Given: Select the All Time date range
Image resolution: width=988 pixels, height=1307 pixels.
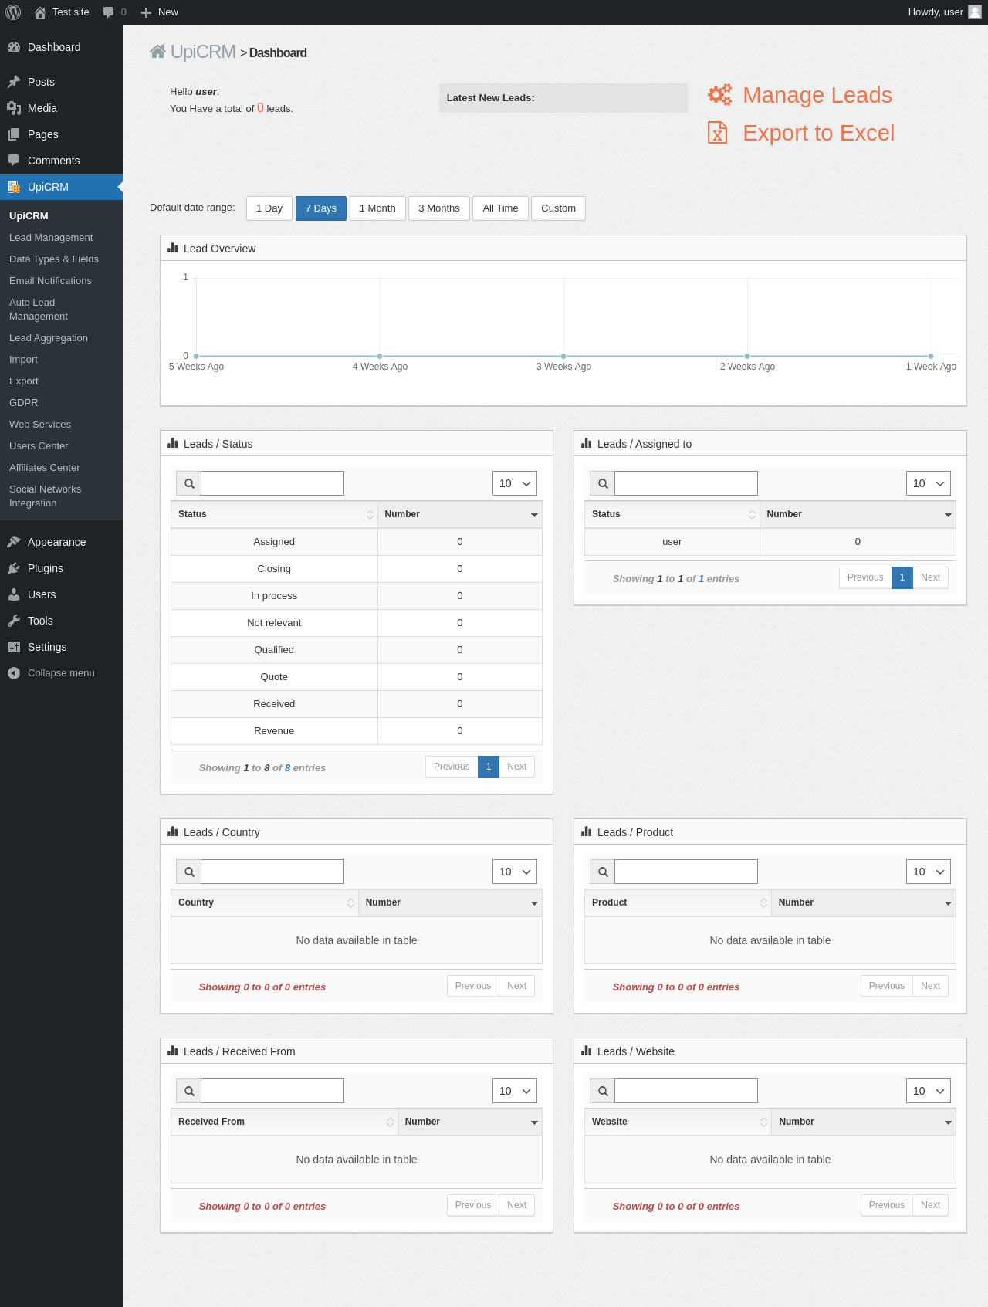Looking at the screenshot, I should [500, 208].
